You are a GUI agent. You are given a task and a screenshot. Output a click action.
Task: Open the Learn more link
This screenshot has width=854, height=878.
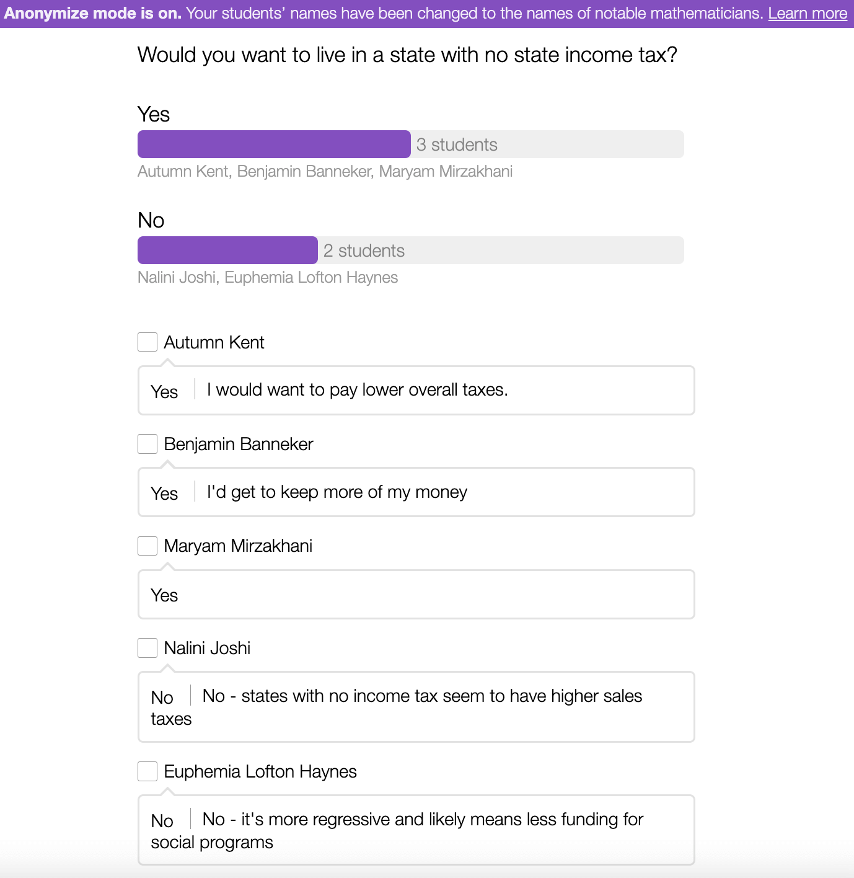pos(808,13)
